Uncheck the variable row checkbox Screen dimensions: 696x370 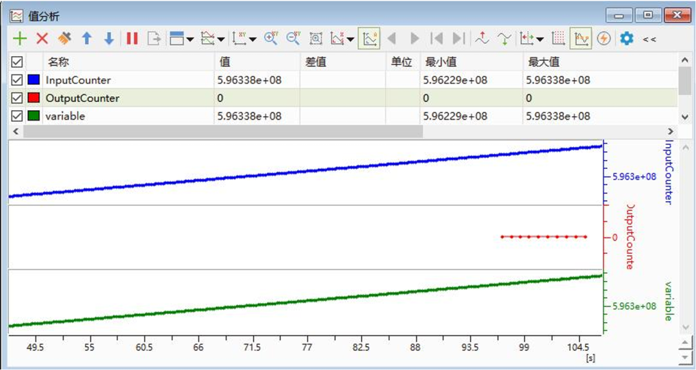pos(17,116)
